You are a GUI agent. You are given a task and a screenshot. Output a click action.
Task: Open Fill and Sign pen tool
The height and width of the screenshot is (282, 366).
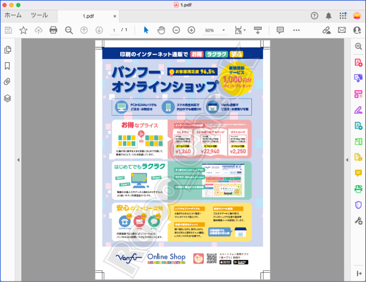click(358, 110)
